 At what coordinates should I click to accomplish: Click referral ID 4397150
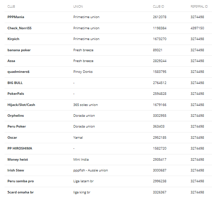click(x=197, y=28)
